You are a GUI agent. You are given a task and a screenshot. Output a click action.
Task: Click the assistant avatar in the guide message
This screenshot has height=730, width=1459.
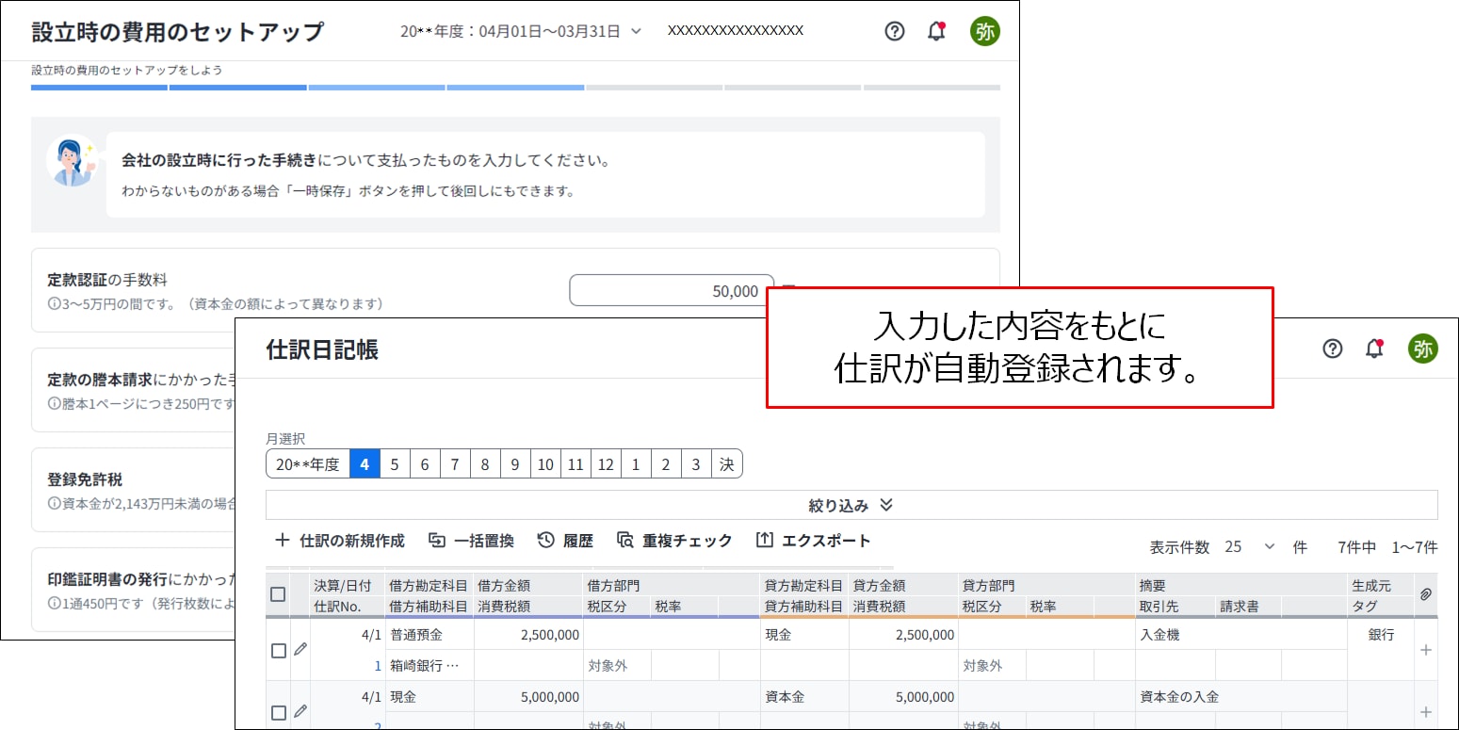click(x=73, y=160)
